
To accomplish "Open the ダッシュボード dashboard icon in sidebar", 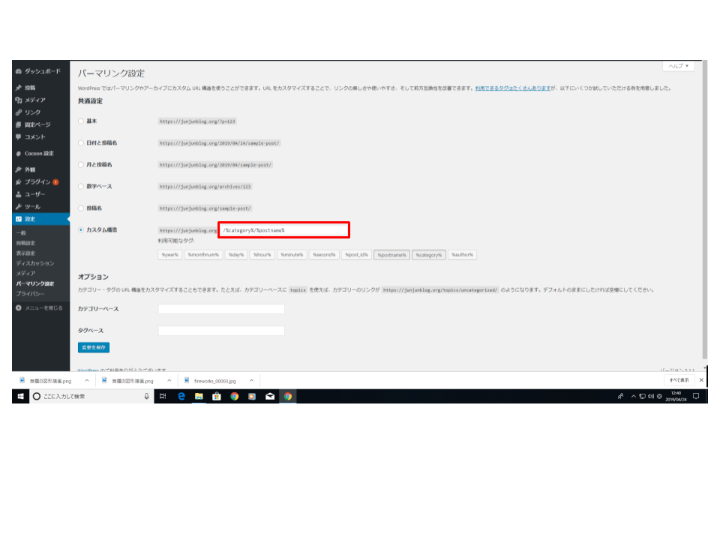I will 18,72.
